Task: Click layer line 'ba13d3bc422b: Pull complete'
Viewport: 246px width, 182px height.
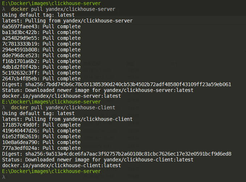Action: pyautogui.click(x=41, y=33)
